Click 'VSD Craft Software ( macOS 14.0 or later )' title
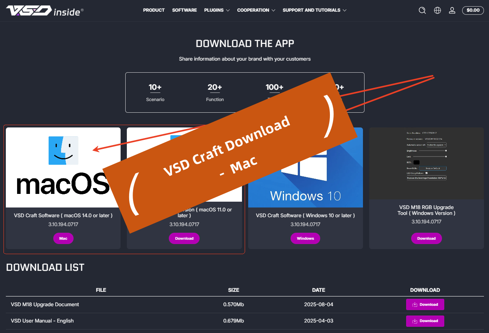This screenshot has height=333, width=489. pos(63,215)
